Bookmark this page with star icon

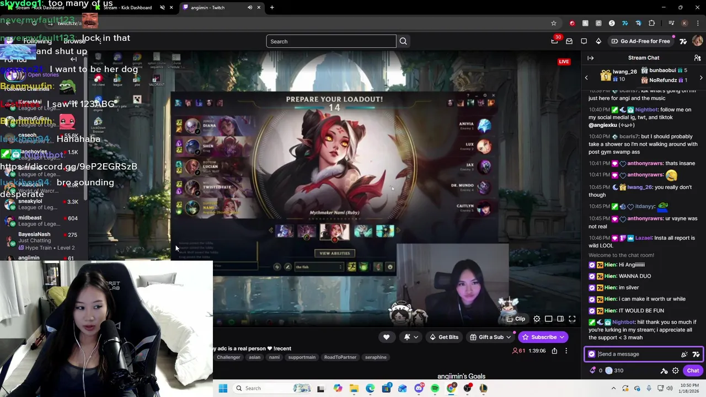[554, 23]
